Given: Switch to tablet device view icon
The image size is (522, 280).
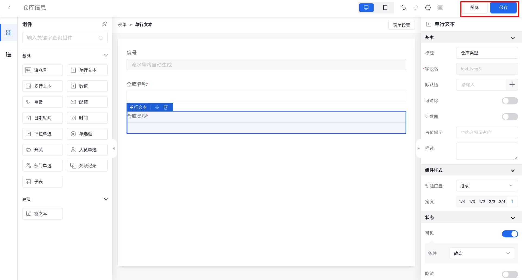Looking at the screenshot, I should [385, 8].
